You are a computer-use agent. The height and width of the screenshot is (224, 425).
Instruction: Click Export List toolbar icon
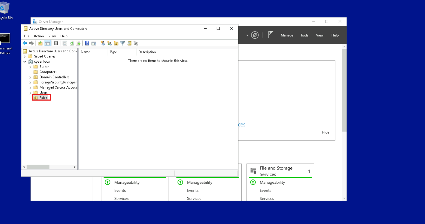pos(78,43)
